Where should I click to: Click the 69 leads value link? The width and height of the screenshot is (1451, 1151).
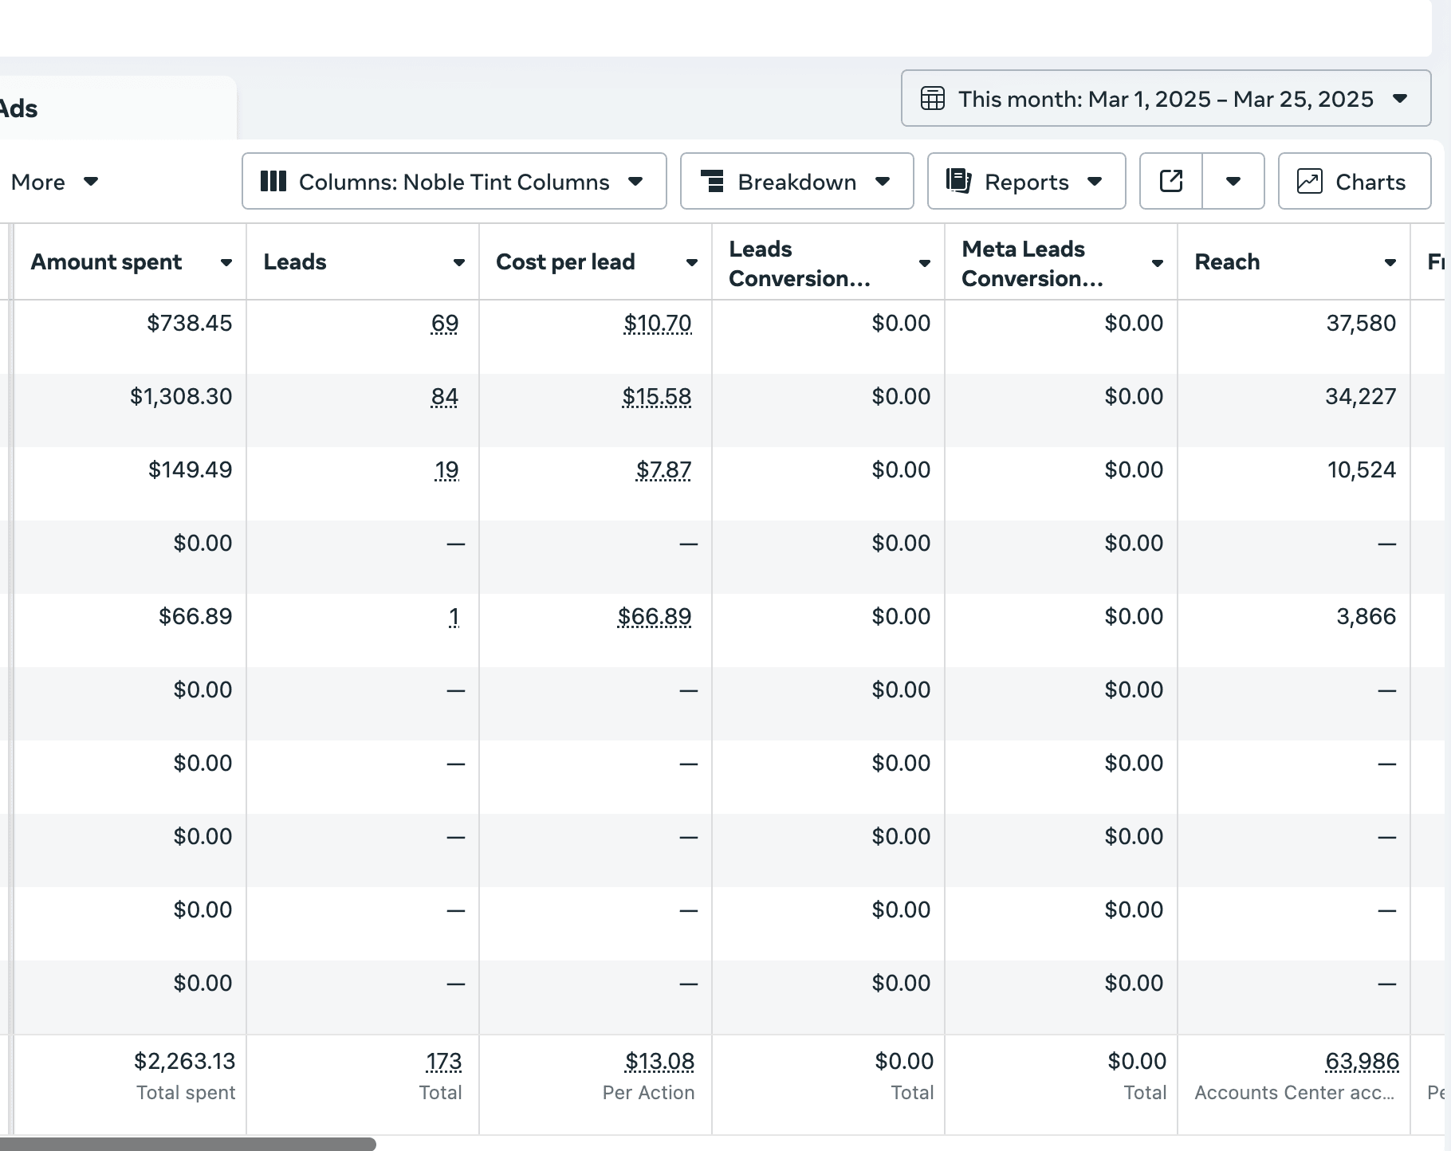(x=444, y=324)
